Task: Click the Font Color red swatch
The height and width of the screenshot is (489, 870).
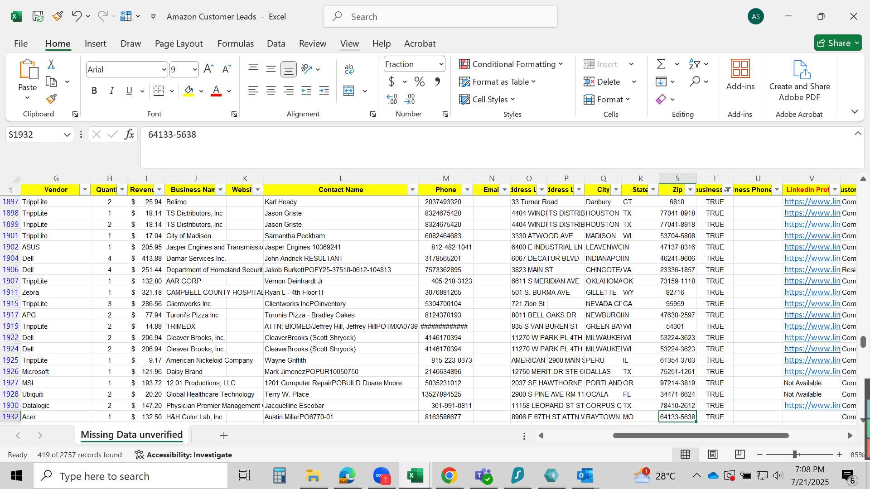Action: (x=216, y=91)
